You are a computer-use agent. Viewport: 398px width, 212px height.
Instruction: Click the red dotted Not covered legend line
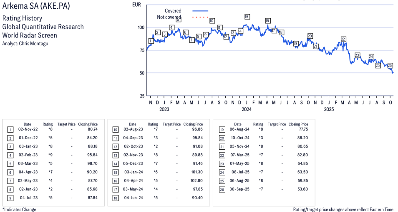coord(200,17)
